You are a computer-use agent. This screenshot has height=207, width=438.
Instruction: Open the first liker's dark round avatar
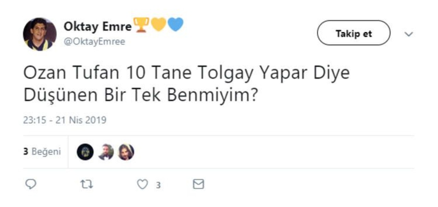(x=85, y=152)
